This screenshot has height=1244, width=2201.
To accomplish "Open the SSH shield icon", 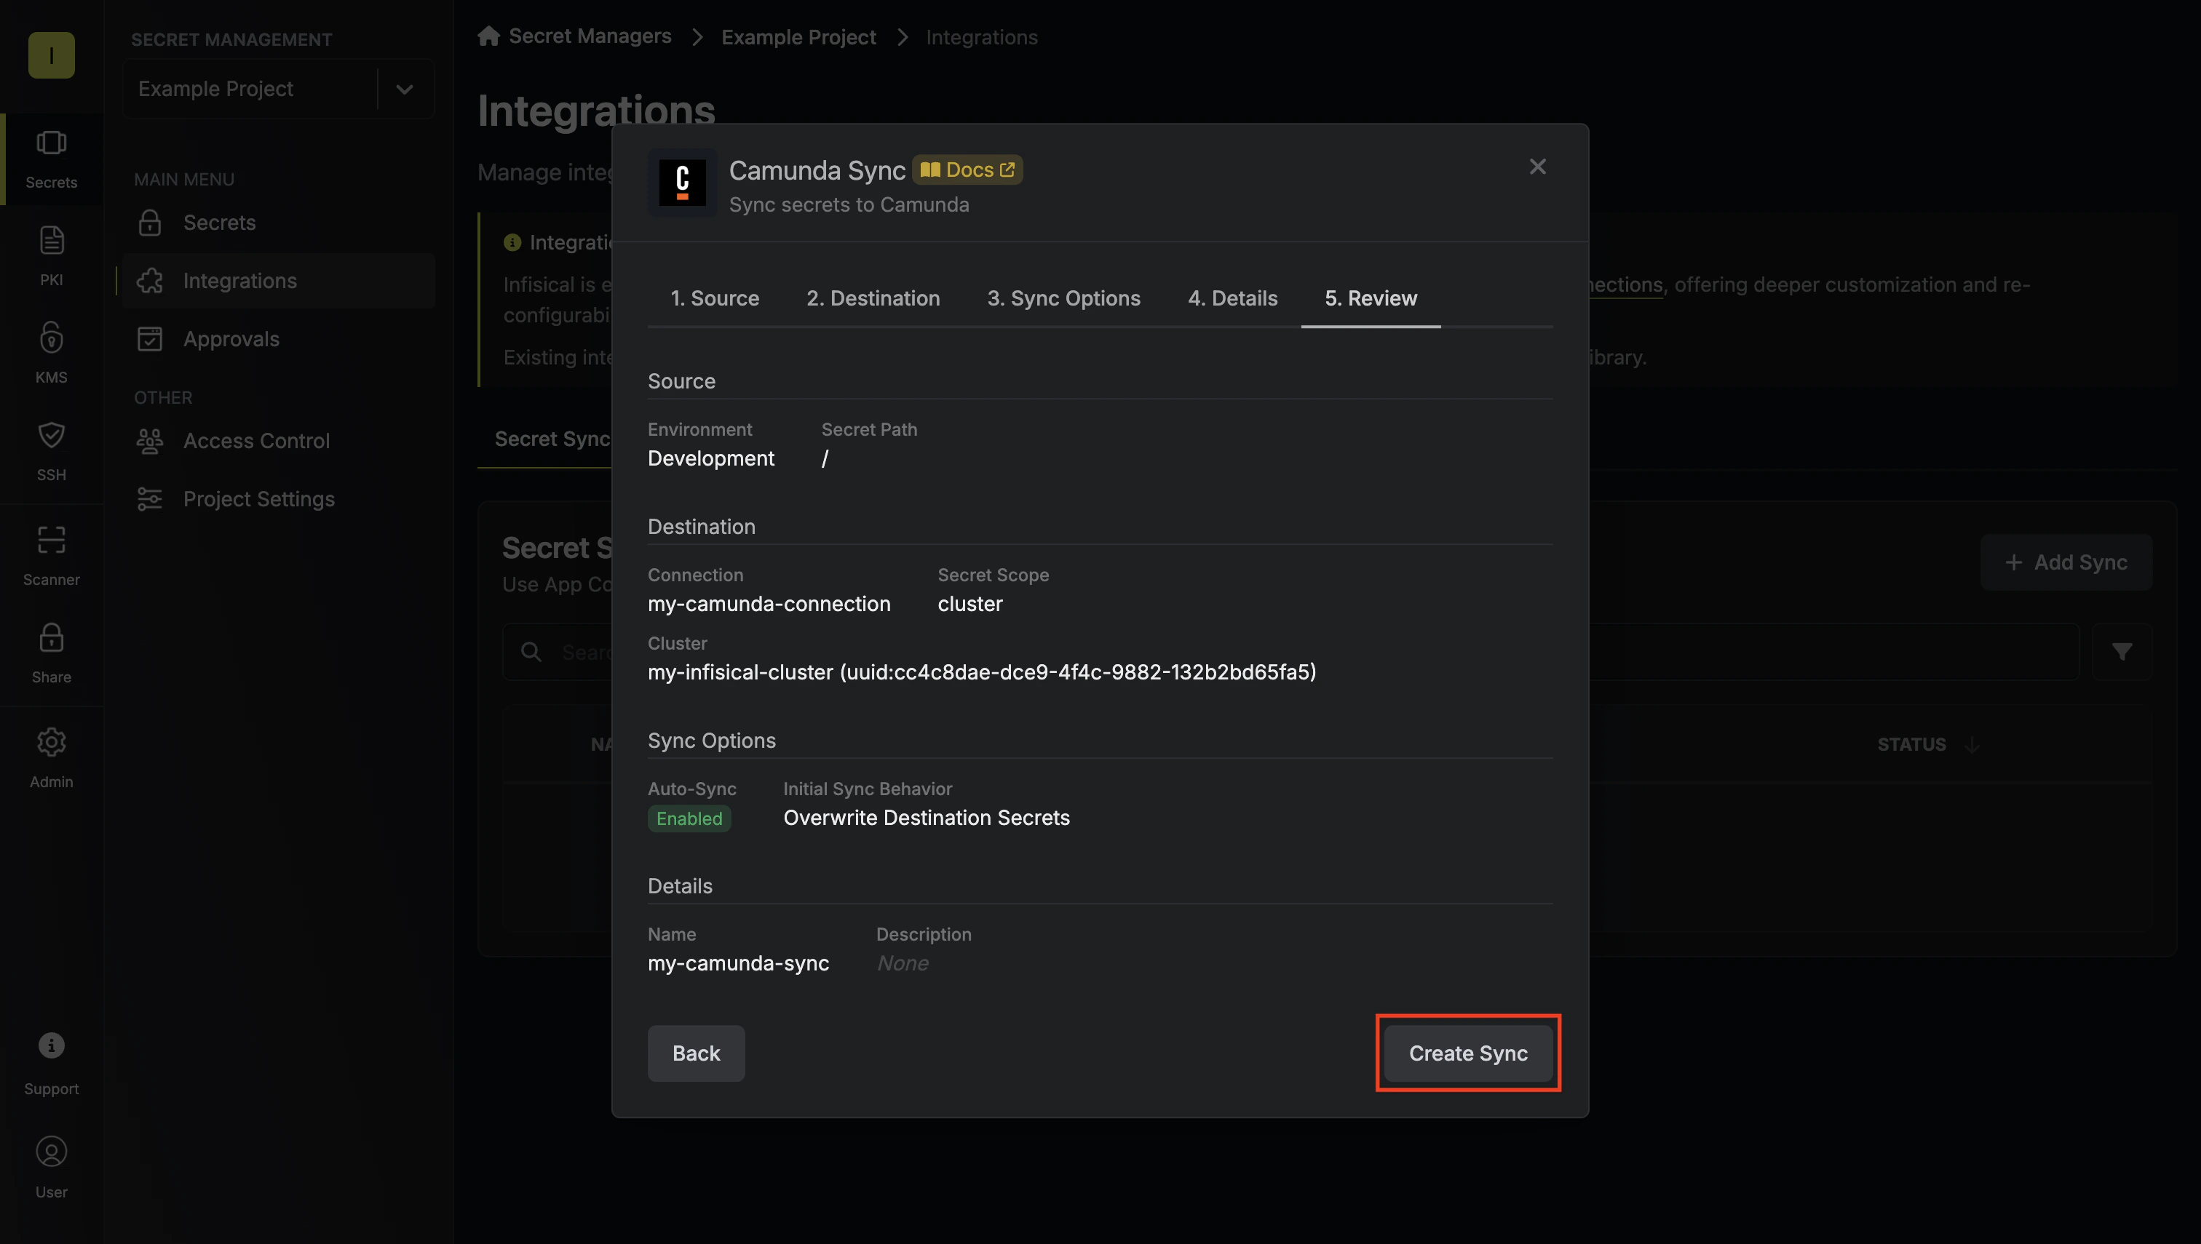I will pos(51,435).
